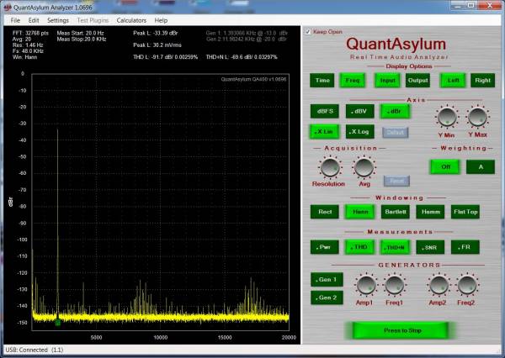Open the Edit menu
Screen dimensions: 505x358
tap(34, 20)
